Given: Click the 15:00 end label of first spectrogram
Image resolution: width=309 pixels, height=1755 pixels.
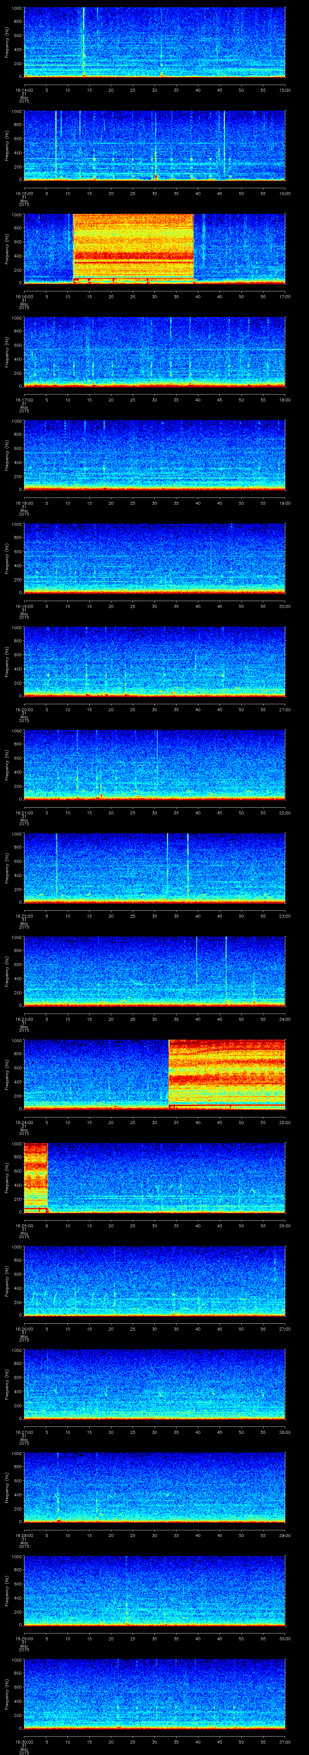Looking at the screenshot, I should (285, 90).
